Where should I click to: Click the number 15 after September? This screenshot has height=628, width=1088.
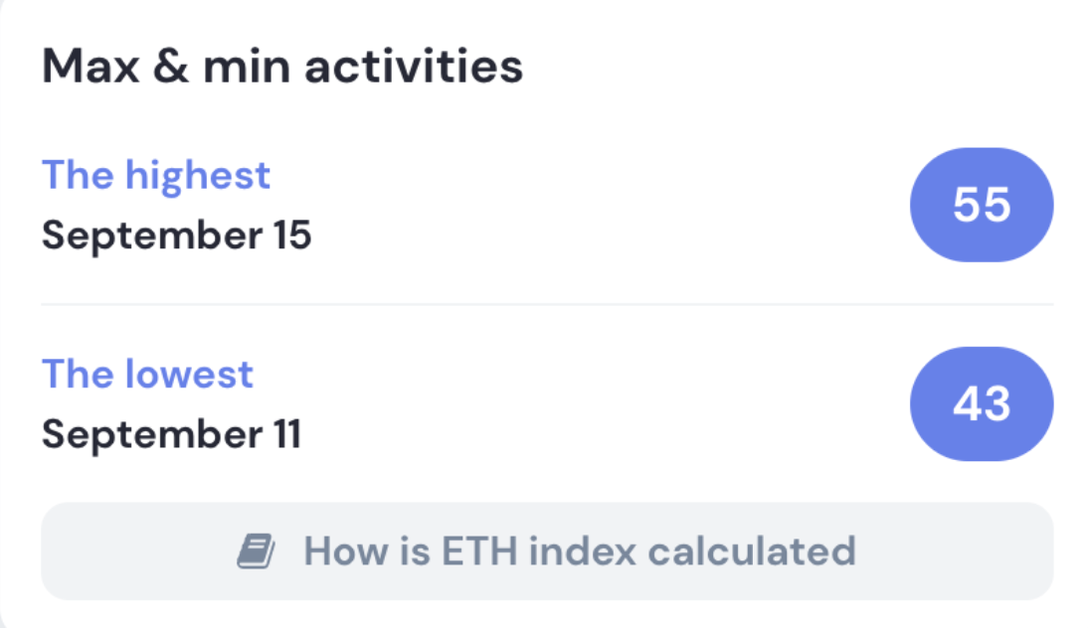[x=292, y=235]
